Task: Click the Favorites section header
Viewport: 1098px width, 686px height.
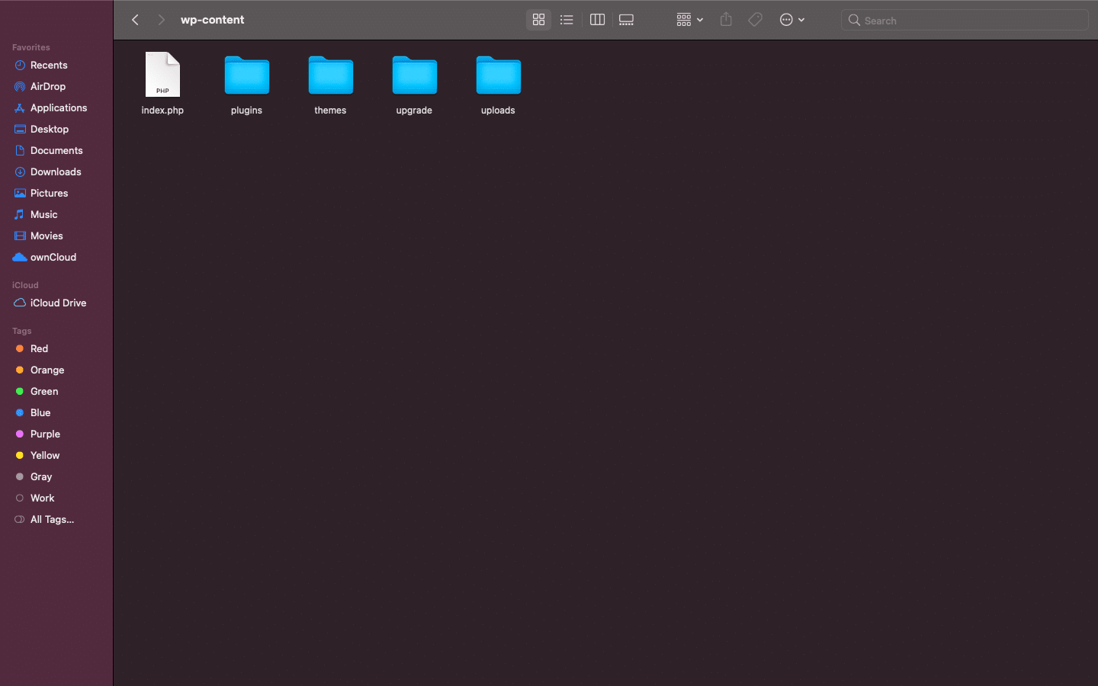Action: coord(31,47)
